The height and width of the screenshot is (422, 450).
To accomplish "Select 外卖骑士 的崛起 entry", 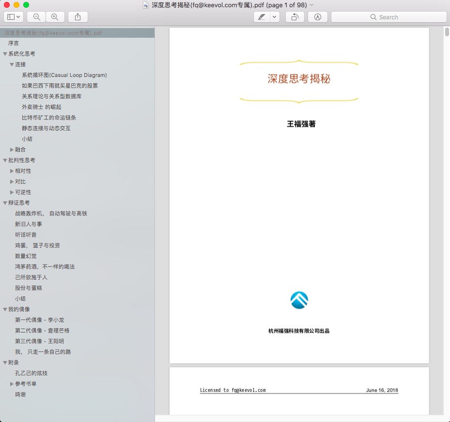I will pos(42,107).
